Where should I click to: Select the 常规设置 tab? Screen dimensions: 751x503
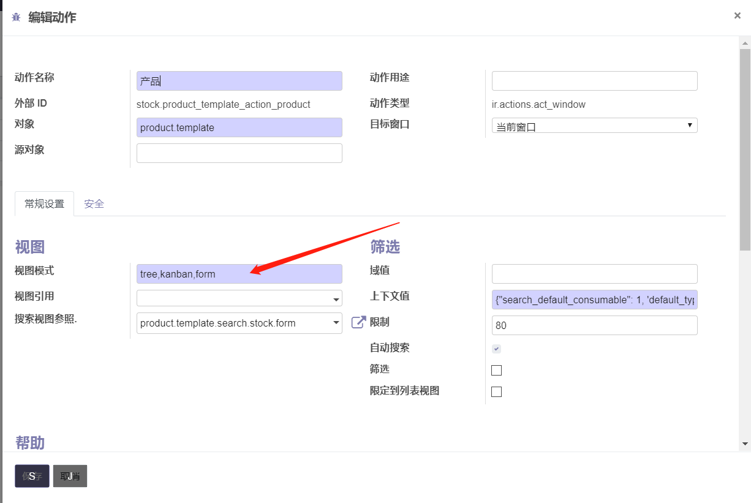(x=43, y=203)
